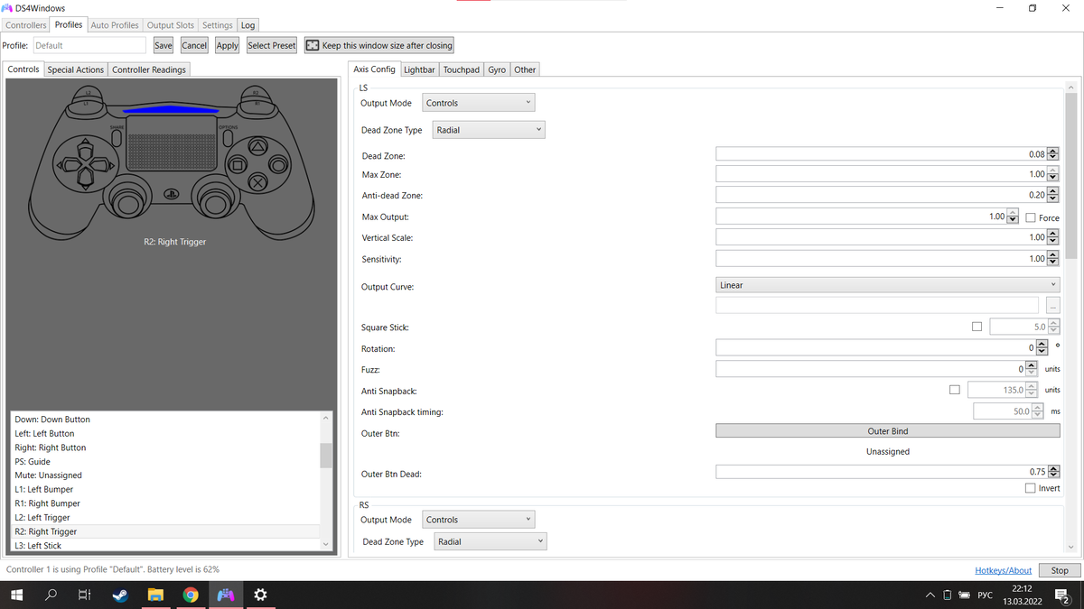Screen dimensions: 1084x609
Task: Select the OPTIONS button on the controller diagram
Action: coord(226,137)
